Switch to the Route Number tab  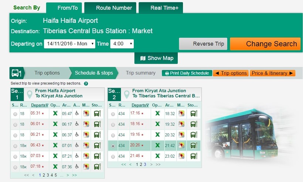[x=110, y=8]
